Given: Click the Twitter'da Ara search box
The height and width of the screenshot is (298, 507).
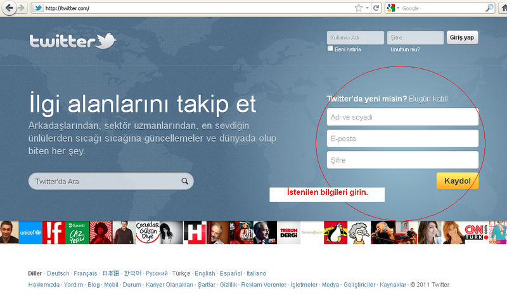Looking at the screenshot, I should [x=111, y=181].
